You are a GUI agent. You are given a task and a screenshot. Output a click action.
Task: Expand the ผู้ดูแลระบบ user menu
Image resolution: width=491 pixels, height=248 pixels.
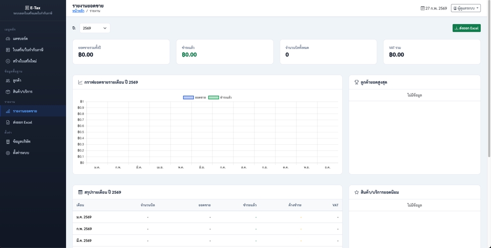point(465,8)
